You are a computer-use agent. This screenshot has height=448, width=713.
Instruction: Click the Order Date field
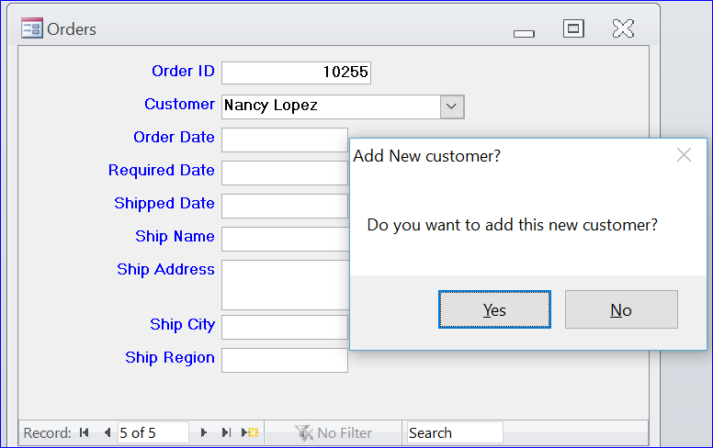[x=285, y=140]
